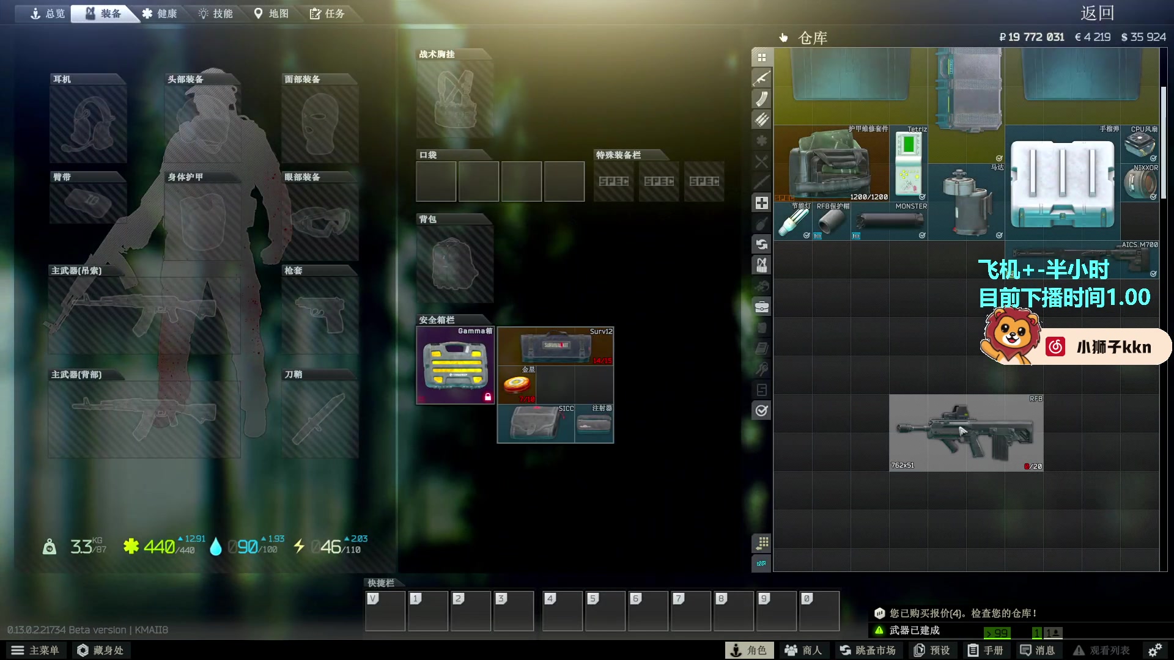Select the Surv12 kit in Gamma container

pos(555,346)
